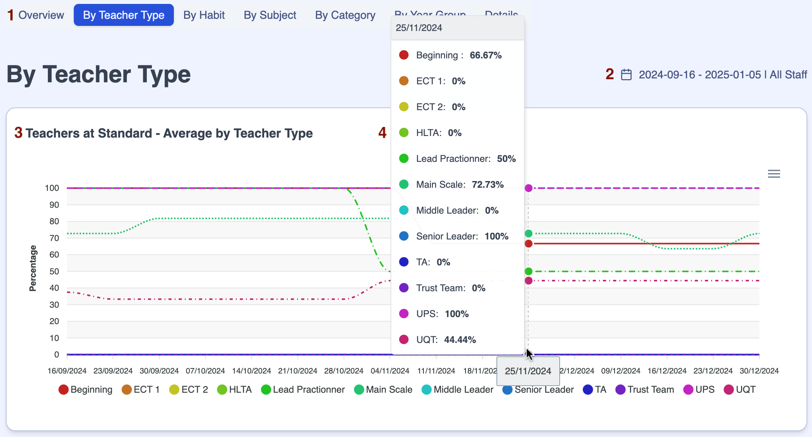Screen dimensions: 812x437
Task: Click the 16/09/2024 x-axis label
Action: pyautogui.click(x=67, y=371)
